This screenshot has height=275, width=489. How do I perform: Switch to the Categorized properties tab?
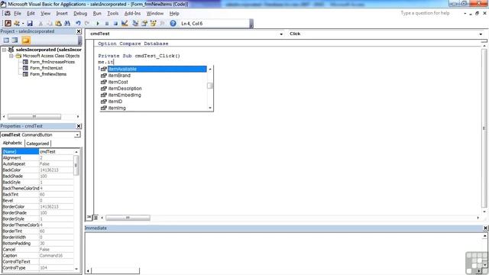click(x=37, y=144)
